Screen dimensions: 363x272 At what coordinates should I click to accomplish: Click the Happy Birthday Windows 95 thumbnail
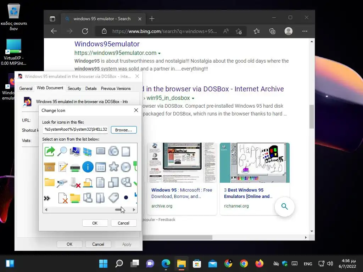click(x=255, y=163)
